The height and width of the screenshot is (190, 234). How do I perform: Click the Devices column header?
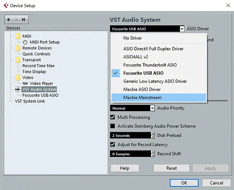pos(56,28)
